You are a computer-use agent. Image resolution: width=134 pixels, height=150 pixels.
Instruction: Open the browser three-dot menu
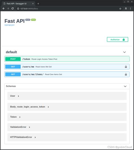click(130, 8)
